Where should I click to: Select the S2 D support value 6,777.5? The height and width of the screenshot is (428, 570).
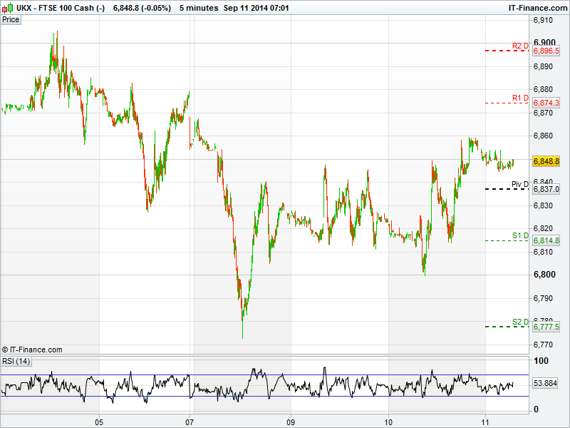tap(546, 327)
